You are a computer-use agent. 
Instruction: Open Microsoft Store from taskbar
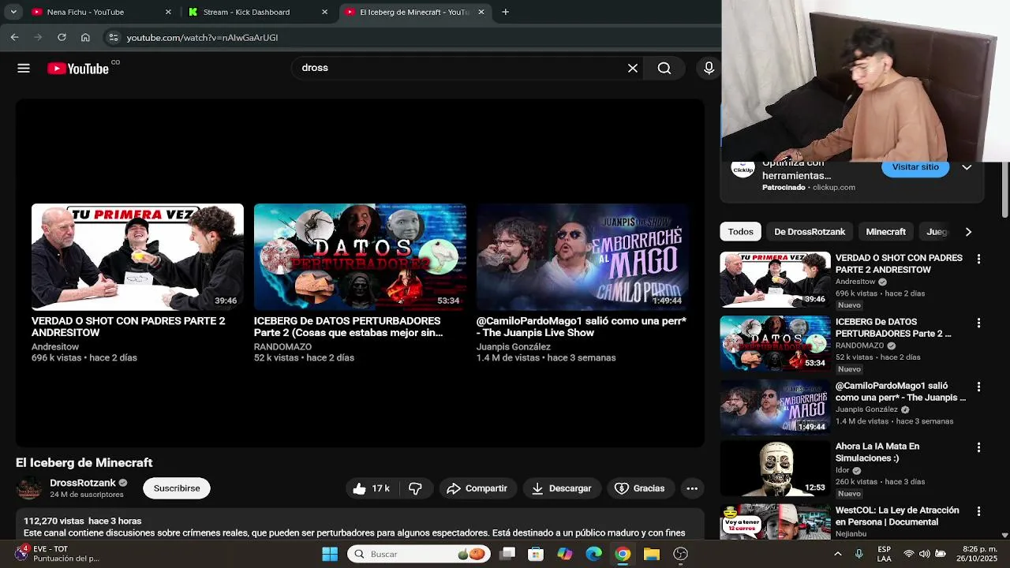[536, 554]
